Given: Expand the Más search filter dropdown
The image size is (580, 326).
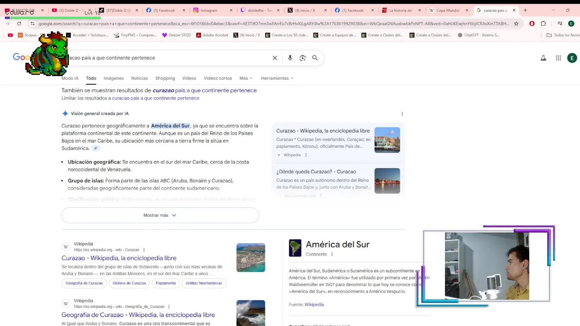Looking at the screenshot, I should click(x=246, y=78).
